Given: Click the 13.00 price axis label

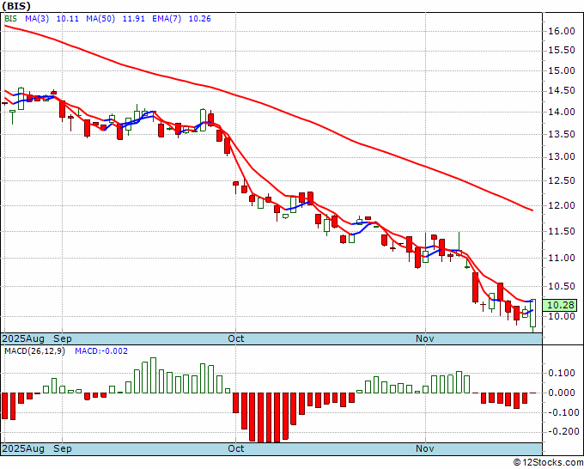Looking at the screenshot, I should tap(562, 156).
